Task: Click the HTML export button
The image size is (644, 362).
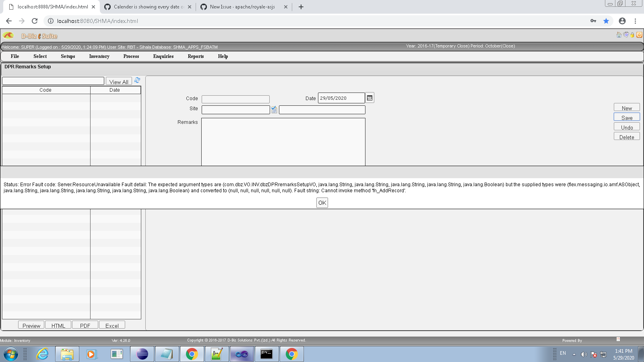Action: (x=58, y=325)
